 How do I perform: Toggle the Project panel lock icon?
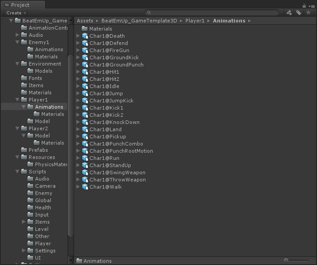(x=304, y=6)
